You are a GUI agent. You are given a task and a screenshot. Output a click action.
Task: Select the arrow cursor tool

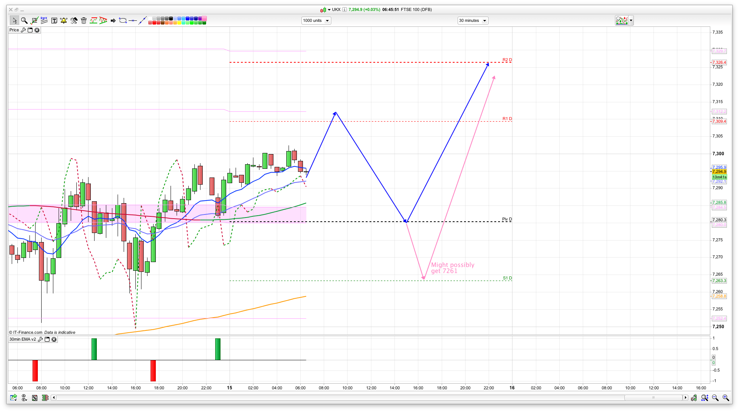click(x=14, y=20)
